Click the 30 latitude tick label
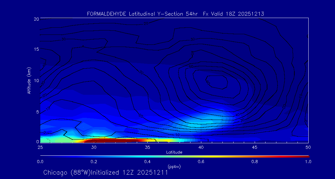Screen dimensions: 335x179 [94, 147]
